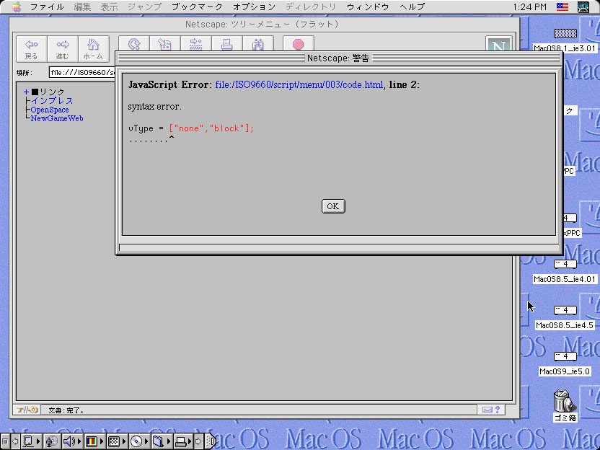Click the location (場所) URL field
The width and height of the screenshot is (600, 450).
(82, 72)
